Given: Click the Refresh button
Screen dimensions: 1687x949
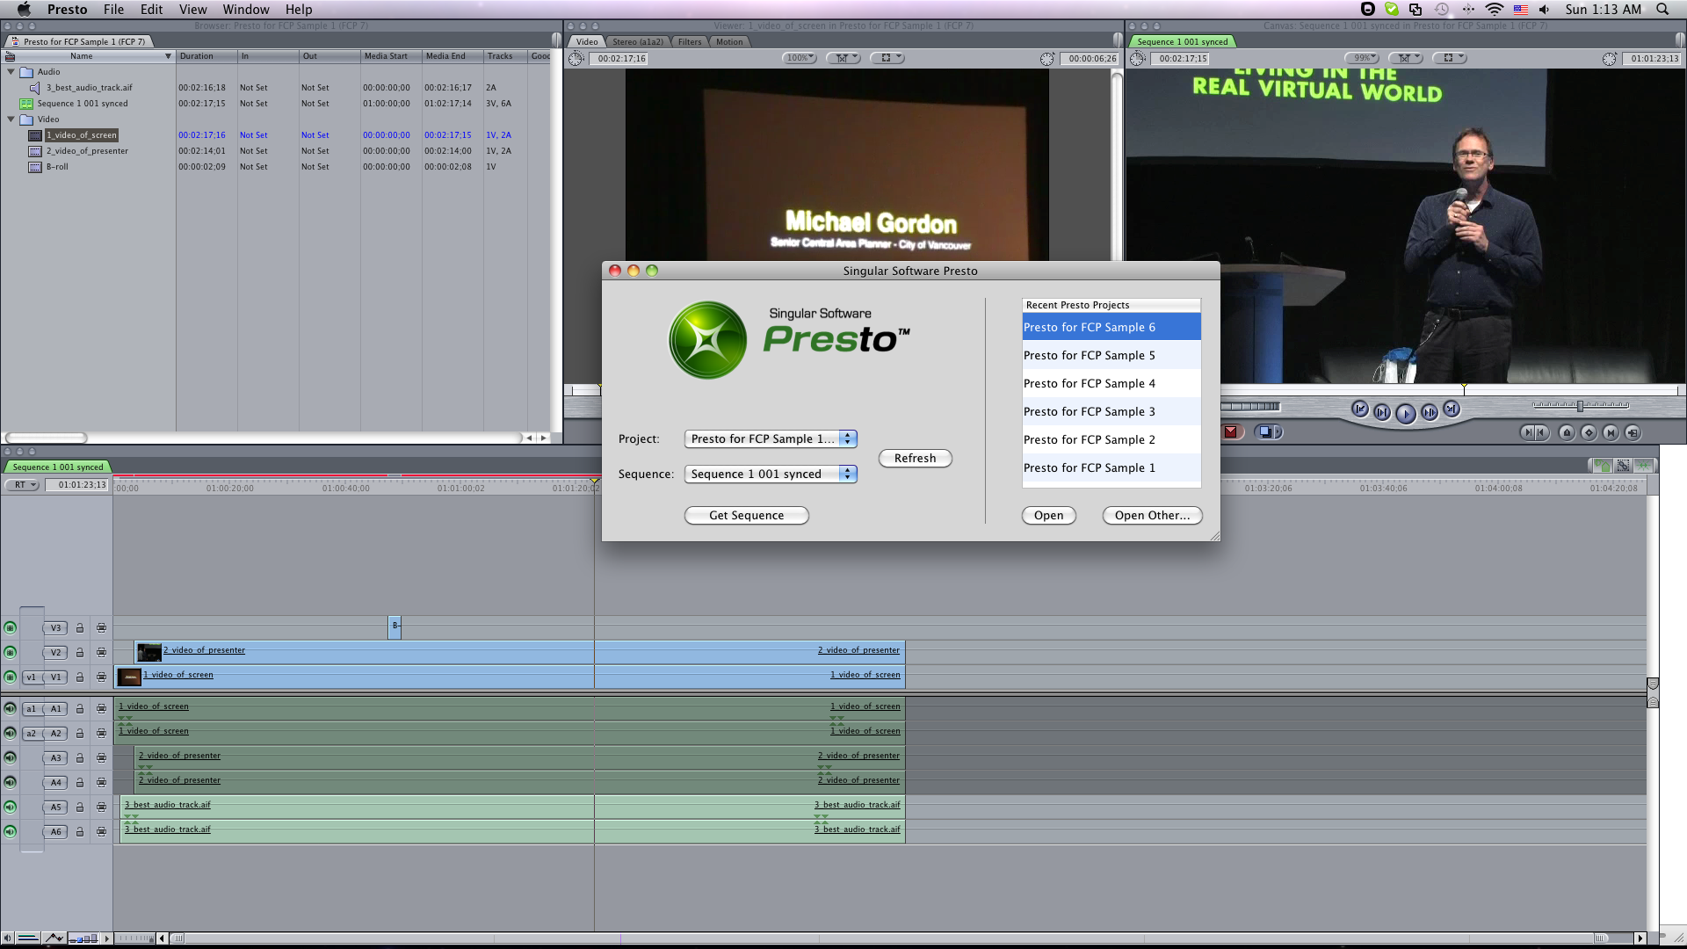Looking at the screenshot, I should 915,459.
